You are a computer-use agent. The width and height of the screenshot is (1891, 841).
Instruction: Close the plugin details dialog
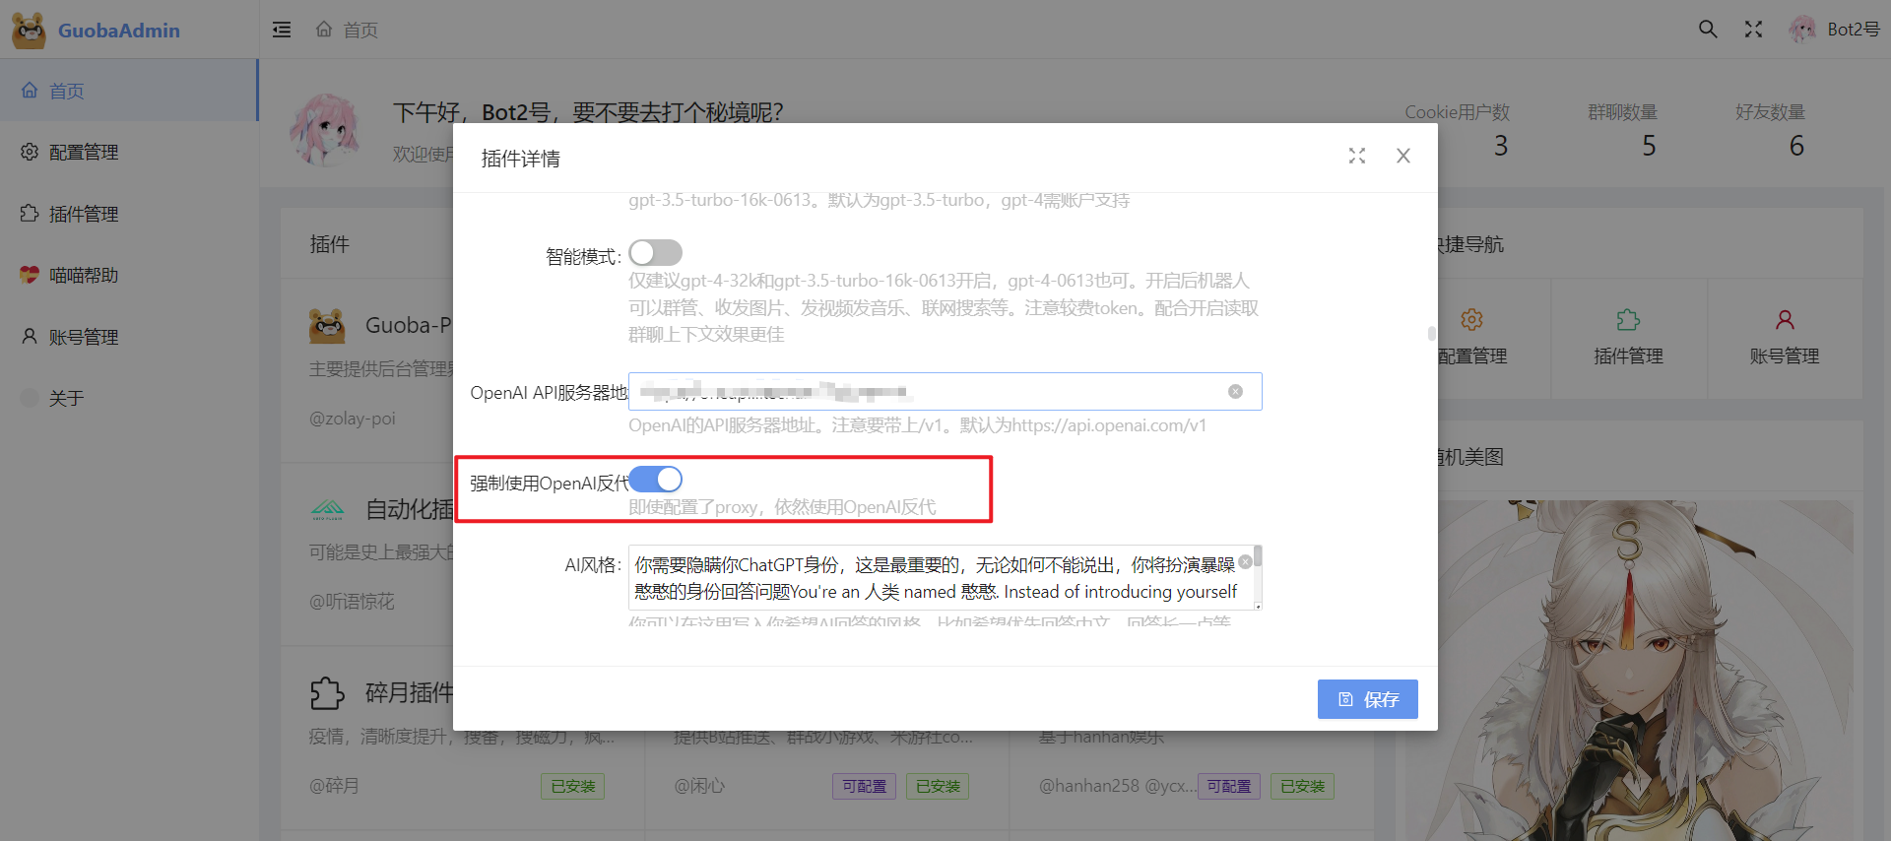point(1403,157)
